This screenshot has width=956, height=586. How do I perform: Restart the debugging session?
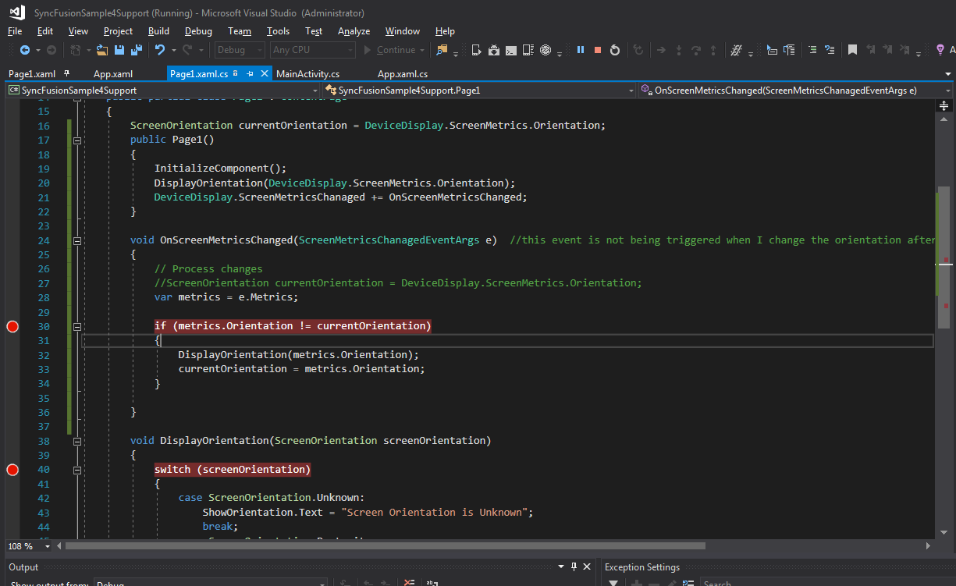click(615, 50)
